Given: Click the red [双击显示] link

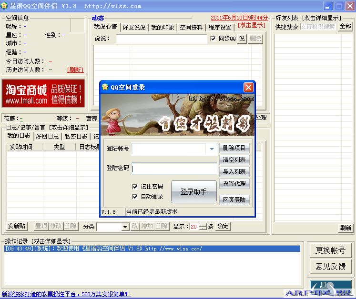Looking at the screenshot, I should (252, 25).
